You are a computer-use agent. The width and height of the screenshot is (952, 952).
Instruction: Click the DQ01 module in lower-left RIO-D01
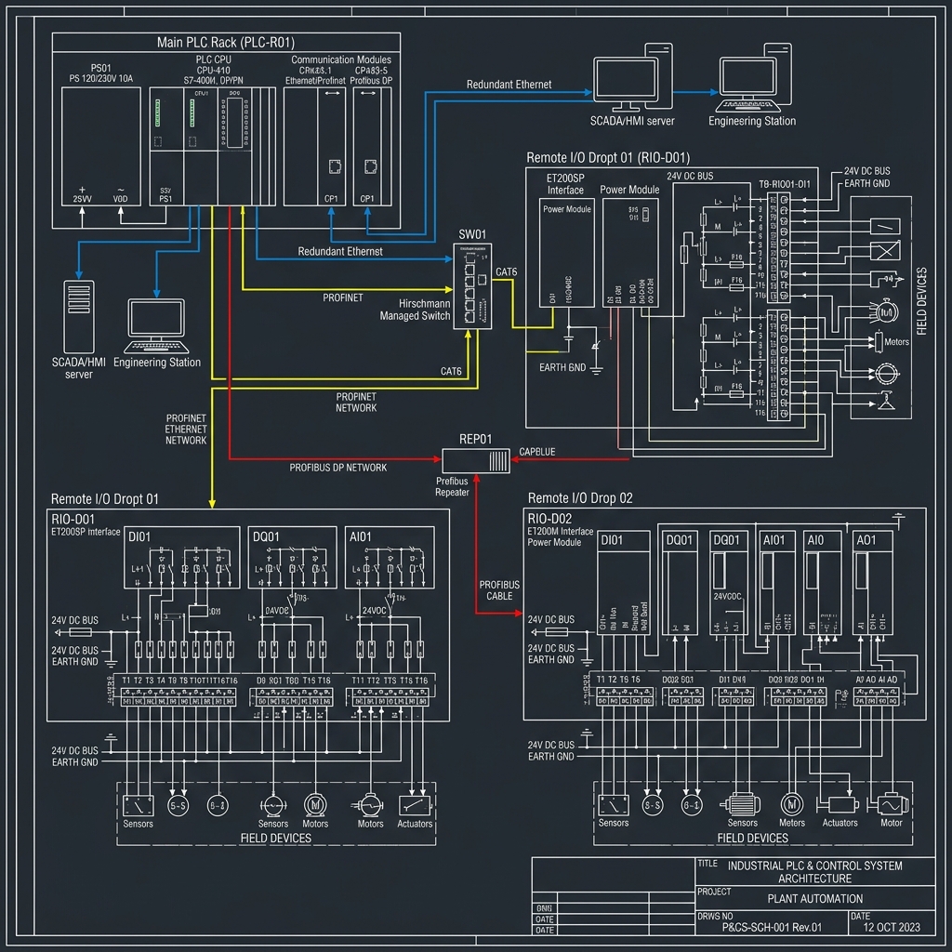tap(293, 558)
